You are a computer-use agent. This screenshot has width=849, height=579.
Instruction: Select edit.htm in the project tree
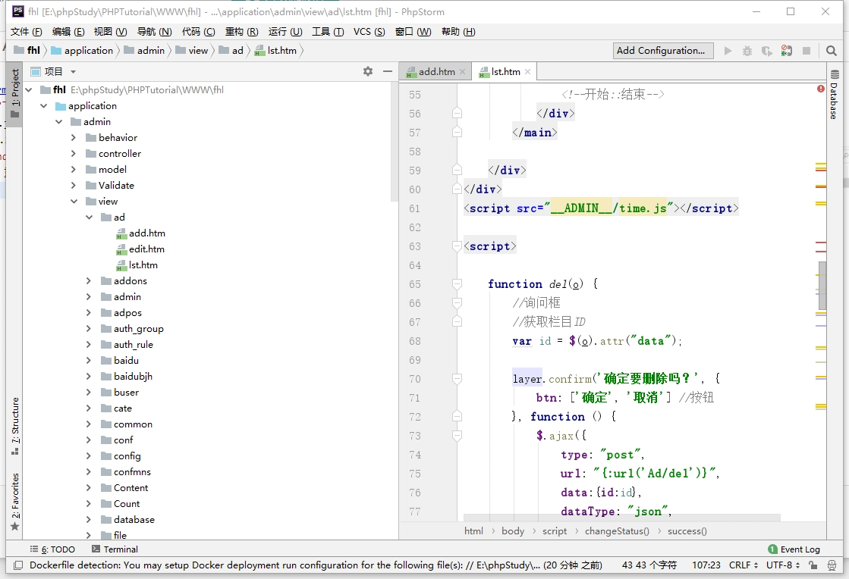(x=146, y=249)
